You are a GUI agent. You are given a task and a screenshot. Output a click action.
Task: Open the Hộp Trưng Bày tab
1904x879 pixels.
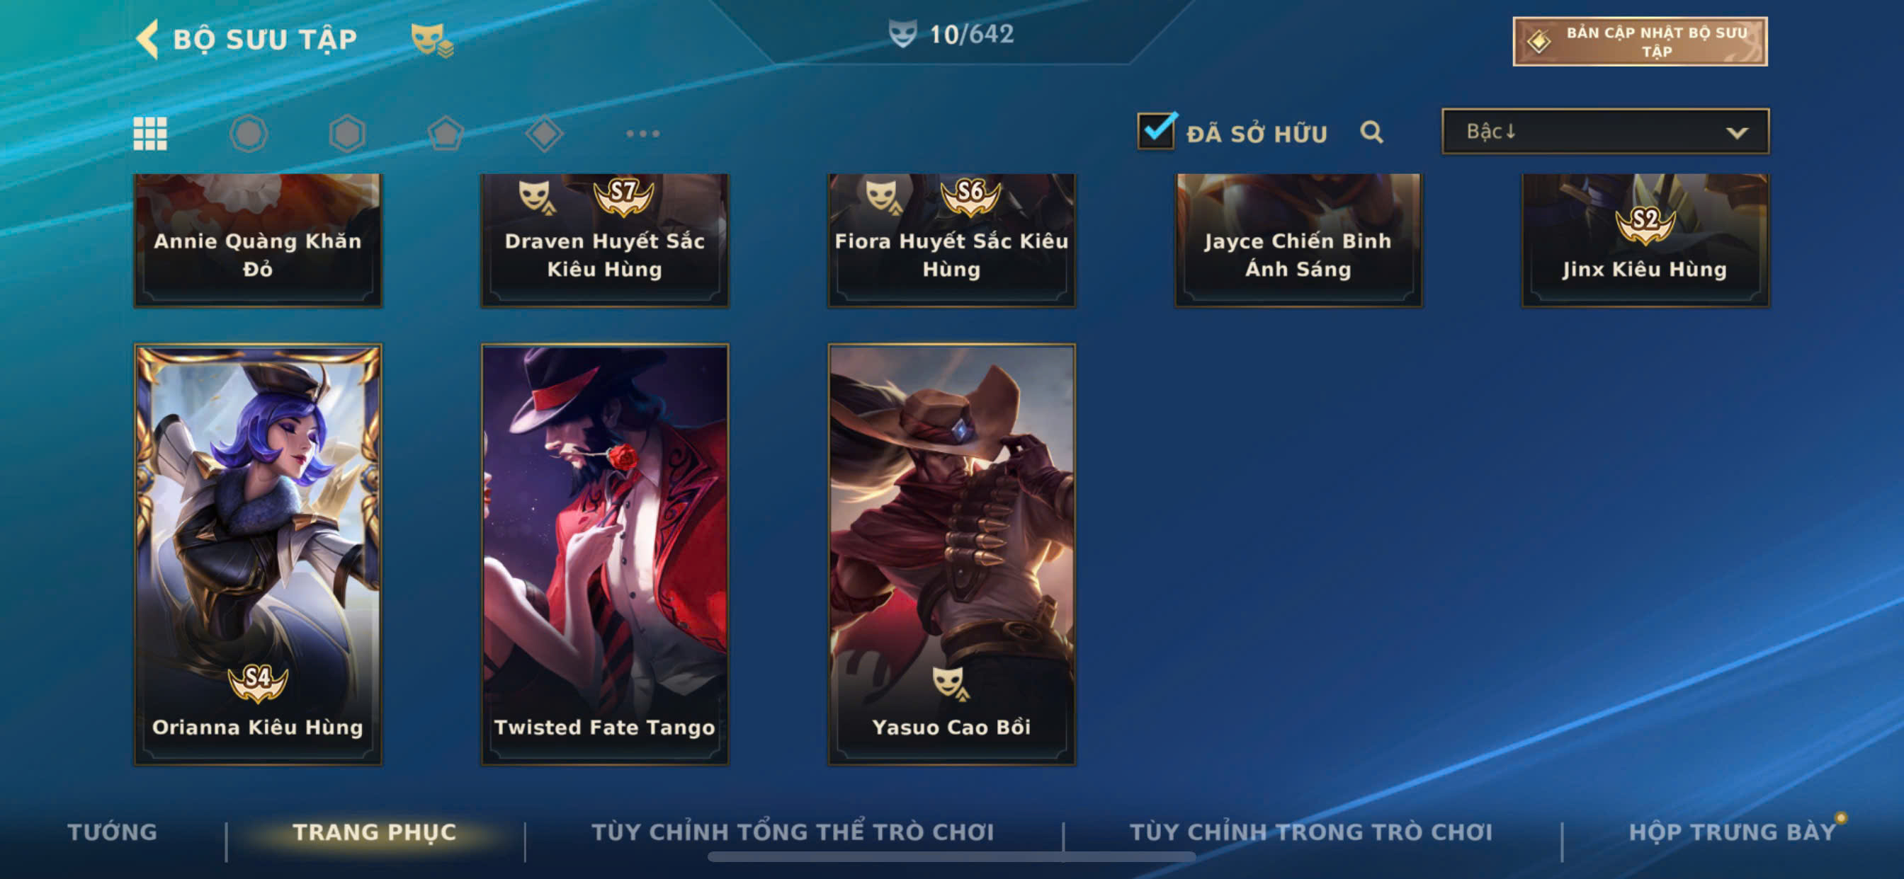pos(1733,832)
